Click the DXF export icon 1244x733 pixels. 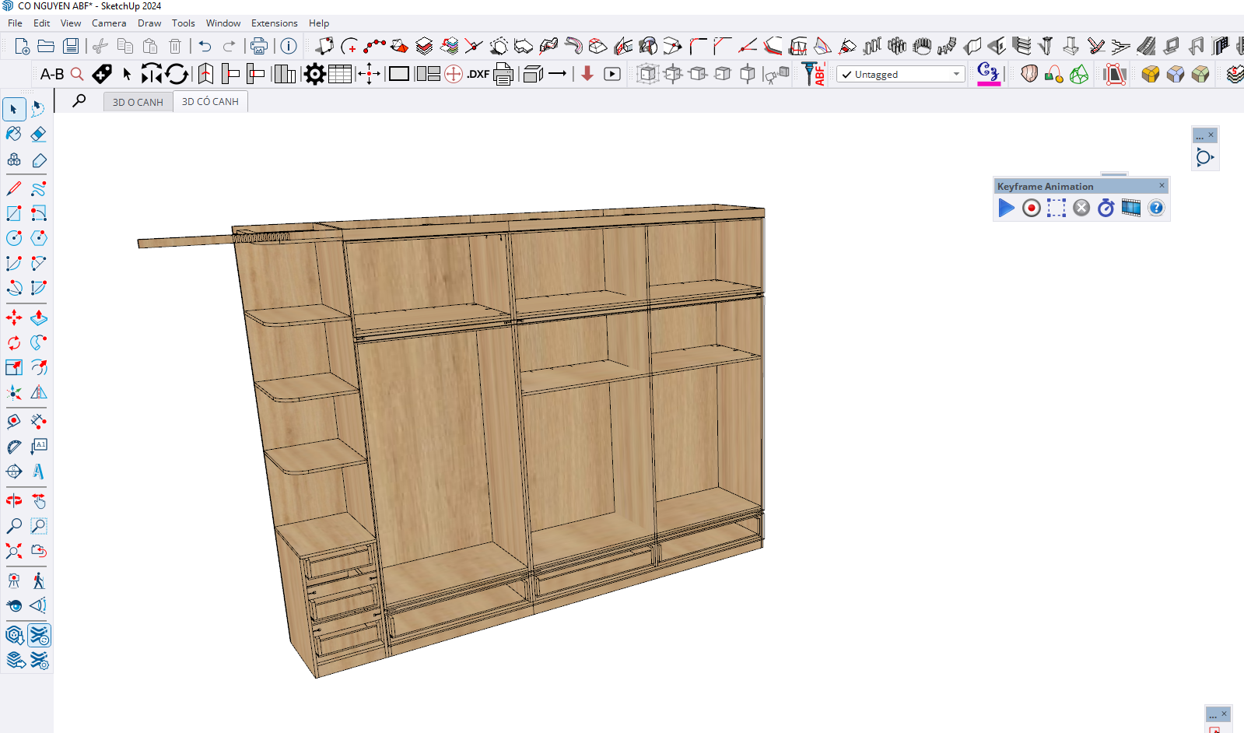[x=478, y=75]
